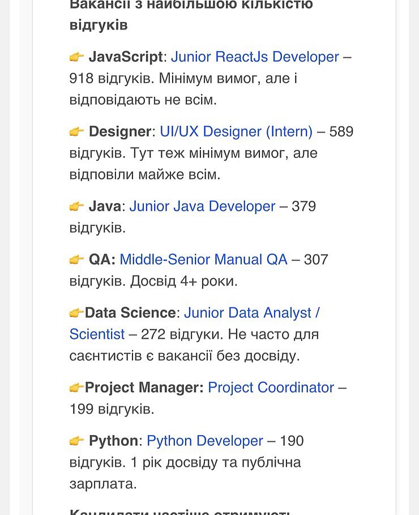Click the pointing hand emoji before Designer
419x515 pixels.
pos(76,132)
